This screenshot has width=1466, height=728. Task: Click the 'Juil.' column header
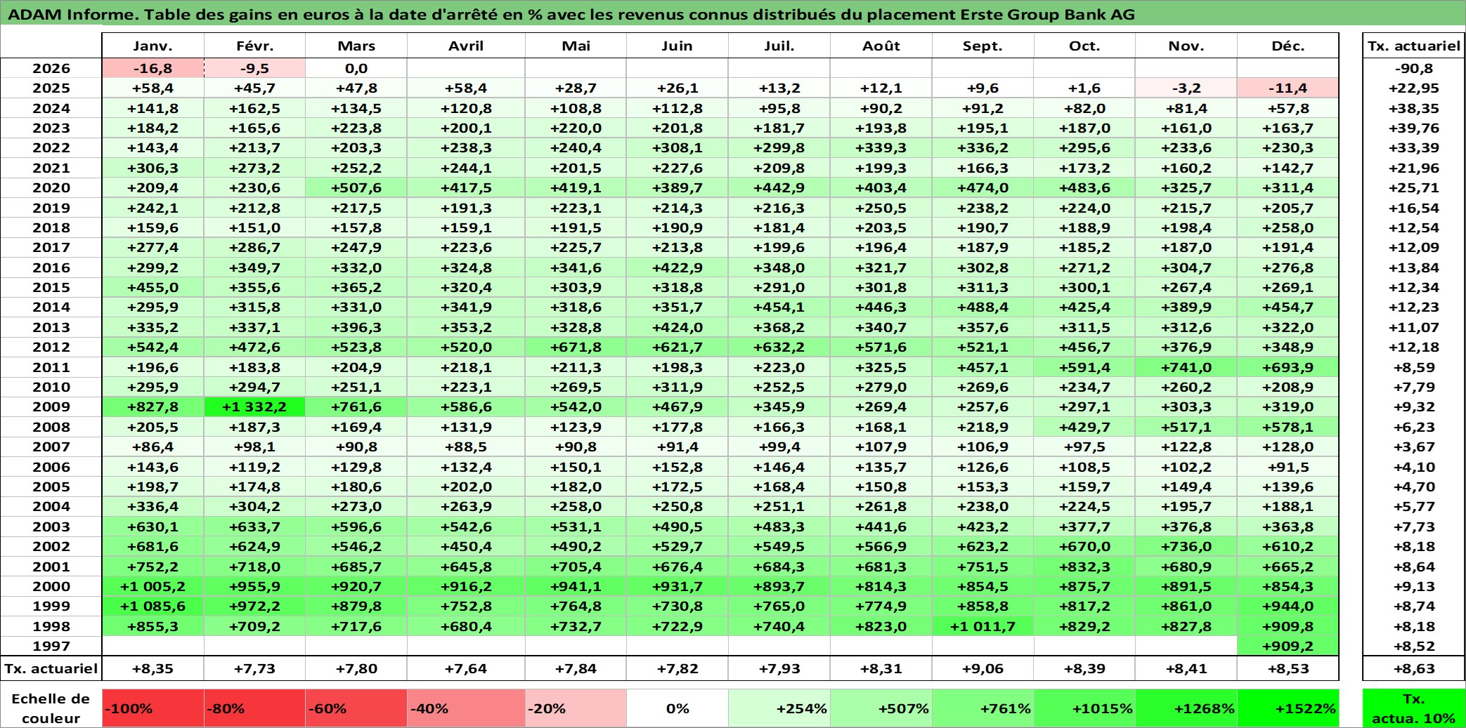coord(779,46)
